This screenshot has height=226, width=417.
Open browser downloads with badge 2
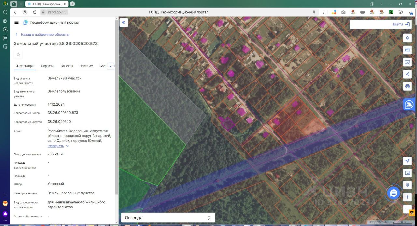coord(410,12)
